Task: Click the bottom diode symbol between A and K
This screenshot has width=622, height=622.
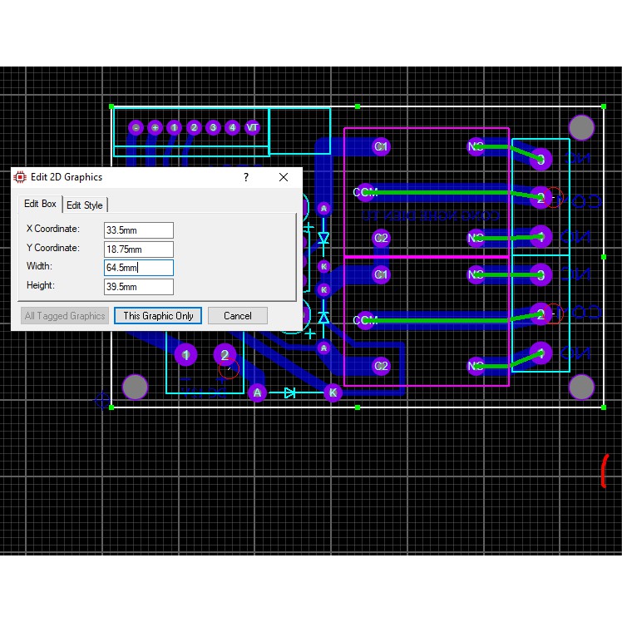Action: [x=289, y=392]
